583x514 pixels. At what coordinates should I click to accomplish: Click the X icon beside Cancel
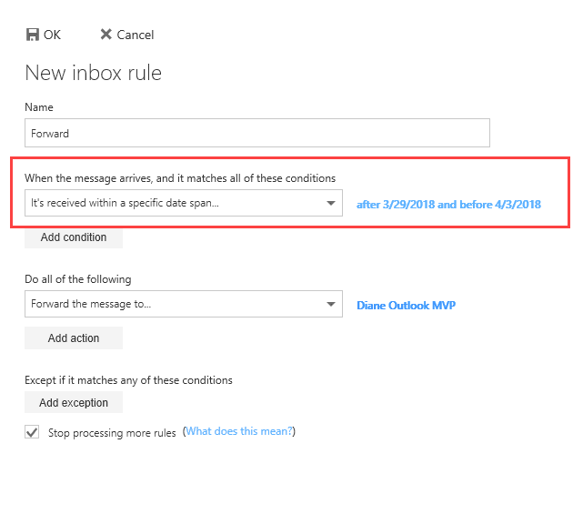click(x=106, y=35)
